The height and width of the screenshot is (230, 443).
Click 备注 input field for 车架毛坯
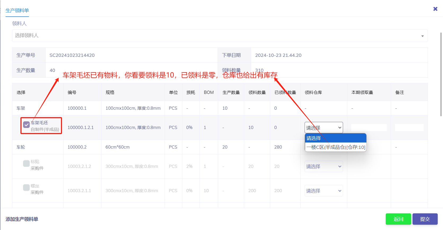click(409, 128)
